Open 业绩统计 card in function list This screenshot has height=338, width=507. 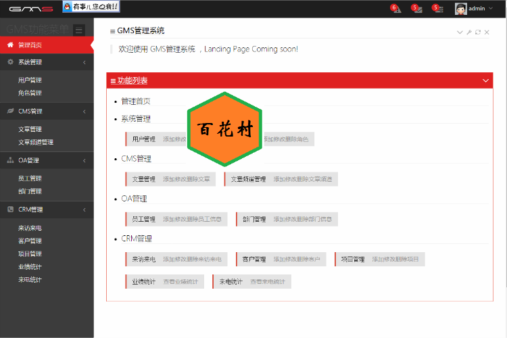(164, 282)
